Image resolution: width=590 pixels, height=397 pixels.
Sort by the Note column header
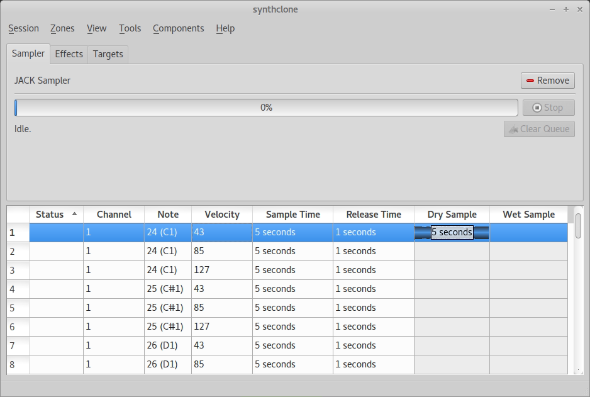(168, 215)
